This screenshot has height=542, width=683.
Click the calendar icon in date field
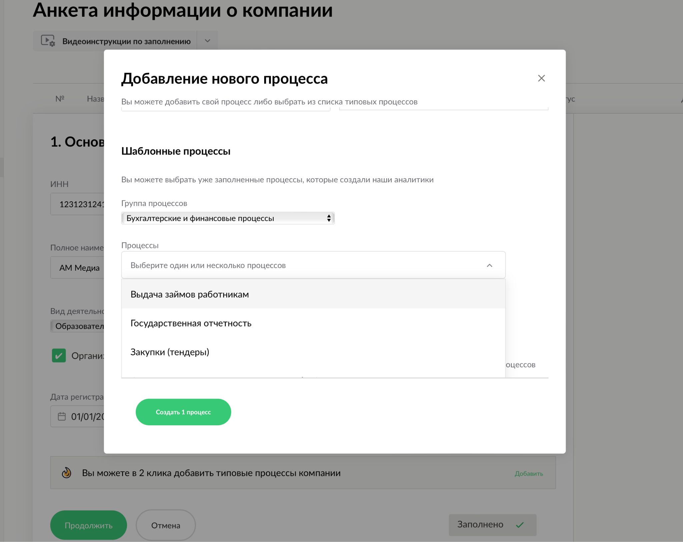pyautogui.click(x=62, y=416)
